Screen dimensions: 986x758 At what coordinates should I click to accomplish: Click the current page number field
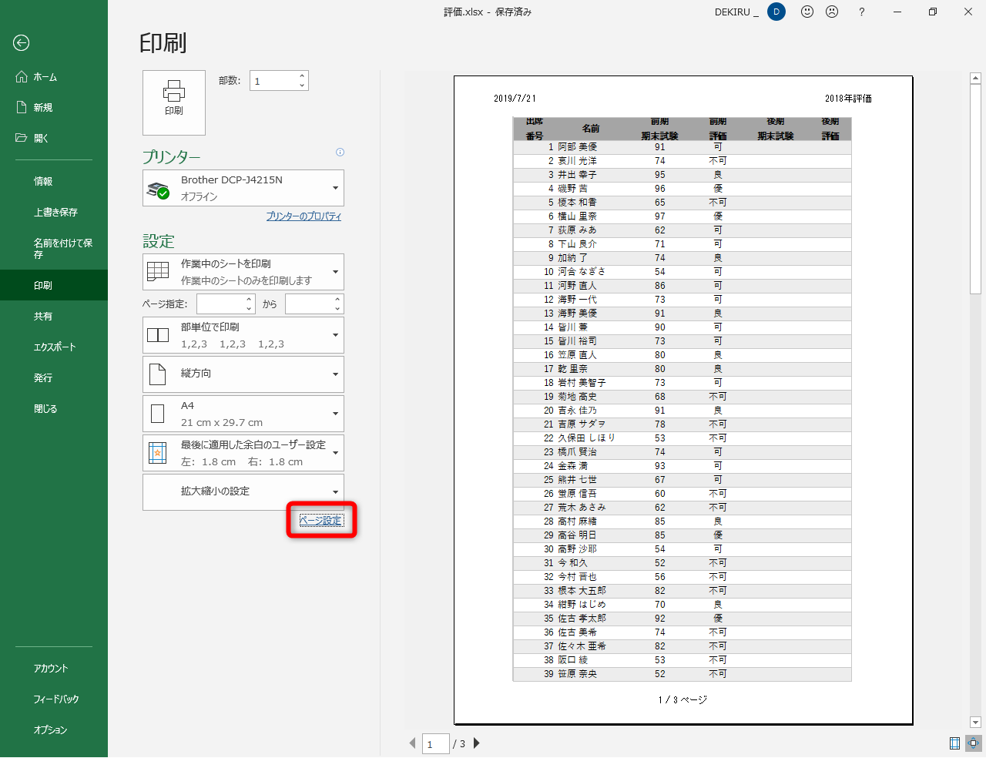tap(436, 744)
